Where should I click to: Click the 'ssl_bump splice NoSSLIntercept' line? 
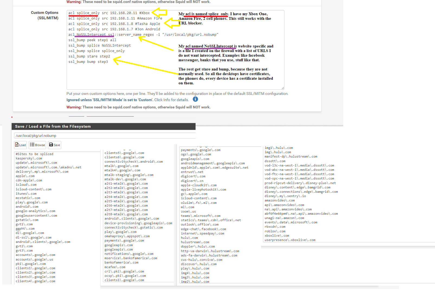click(100, 46)
